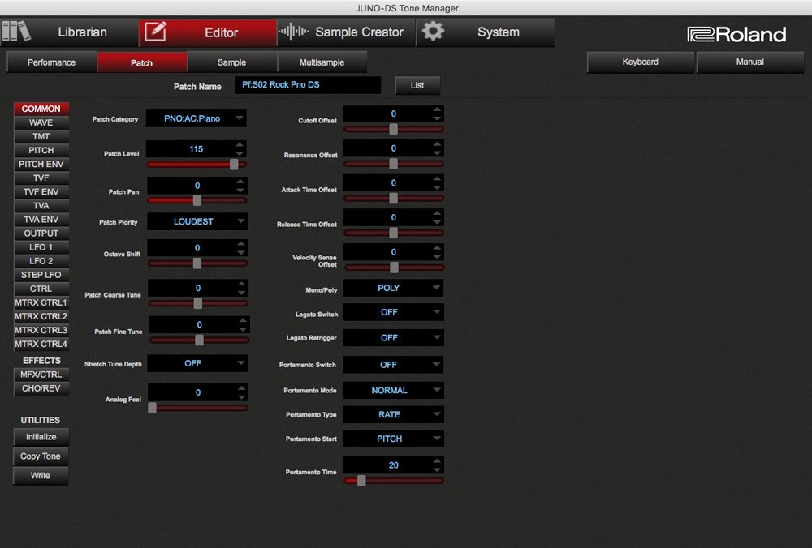Open the Portamento Type RATE dropdown

click(394, 414)
